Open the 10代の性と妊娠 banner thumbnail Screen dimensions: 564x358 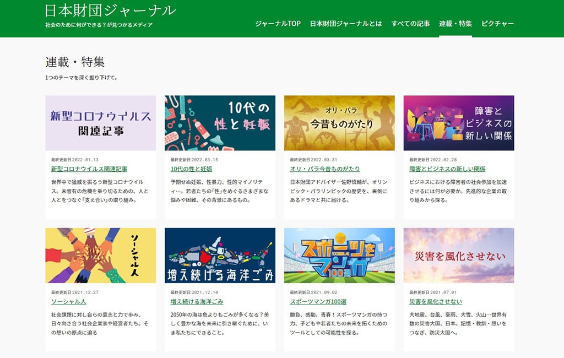click(220, 123)
